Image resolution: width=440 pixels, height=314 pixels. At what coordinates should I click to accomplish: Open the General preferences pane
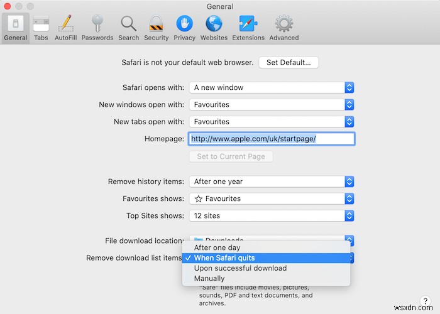(16, 28)
